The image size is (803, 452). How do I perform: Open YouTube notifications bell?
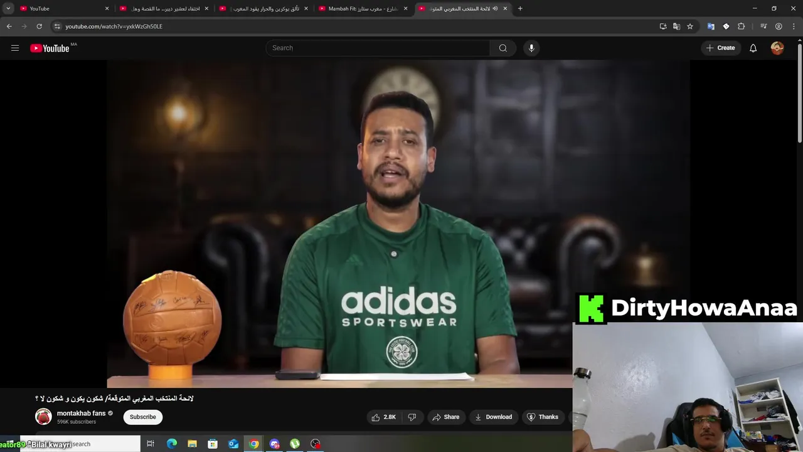753,48
